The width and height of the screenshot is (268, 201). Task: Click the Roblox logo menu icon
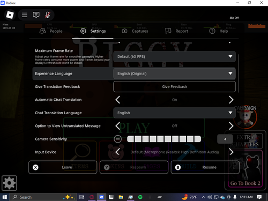pyautogui.click(x=10, y=15)
